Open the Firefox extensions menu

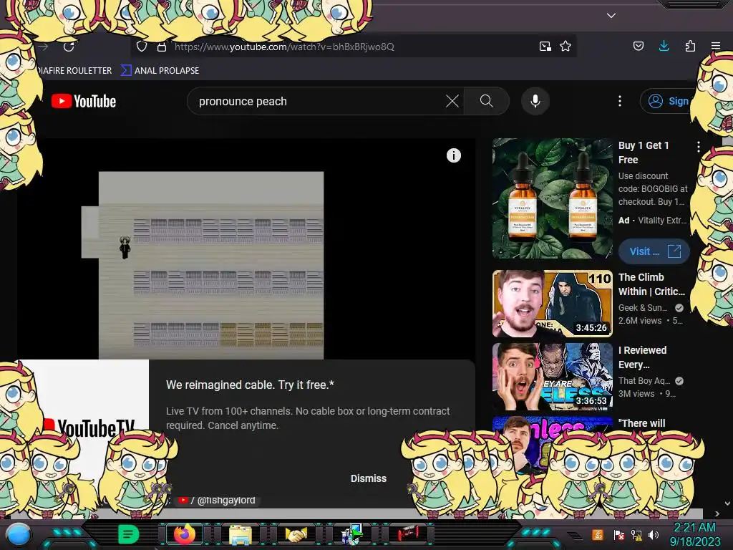click(x=690, y=46)
